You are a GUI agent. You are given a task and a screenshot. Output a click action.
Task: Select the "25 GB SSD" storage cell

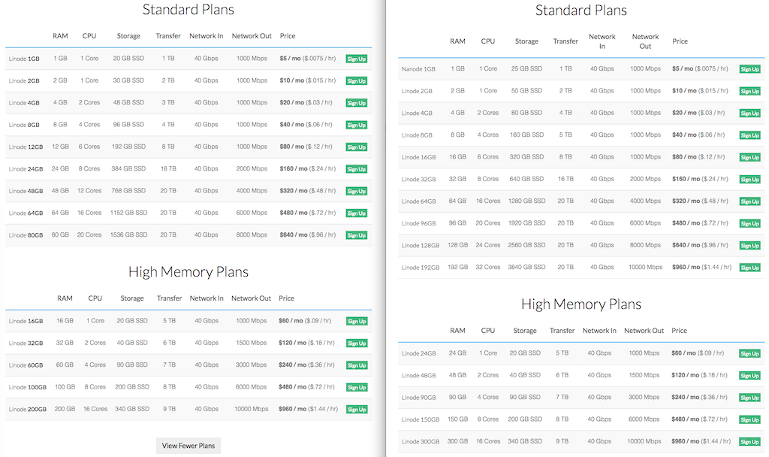pyautogui.click(x=526, y=69)
